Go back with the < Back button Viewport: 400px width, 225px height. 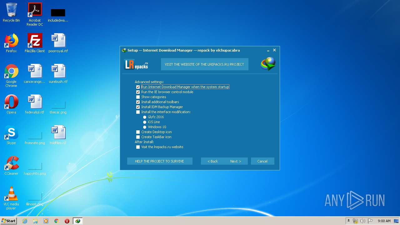point(213,161)
